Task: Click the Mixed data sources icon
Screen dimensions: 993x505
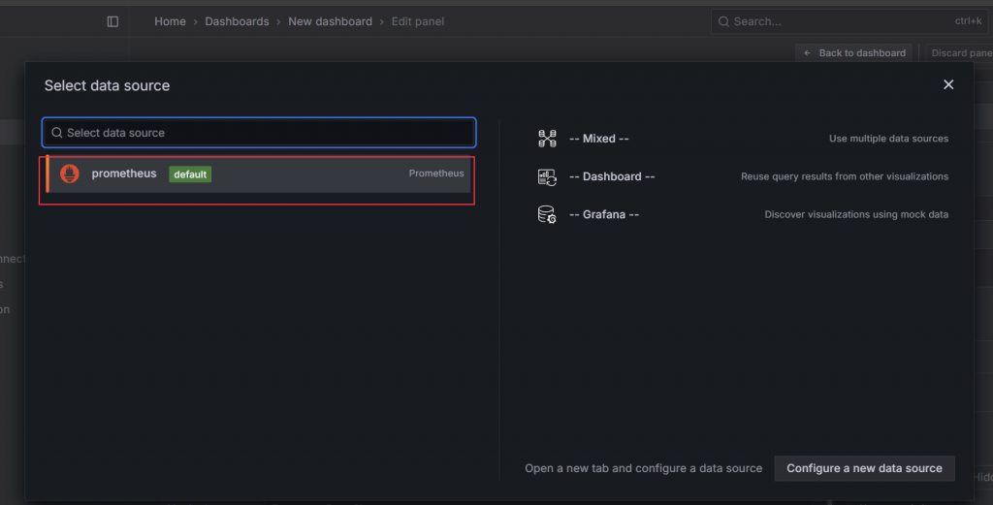Action: click(547, 139)
